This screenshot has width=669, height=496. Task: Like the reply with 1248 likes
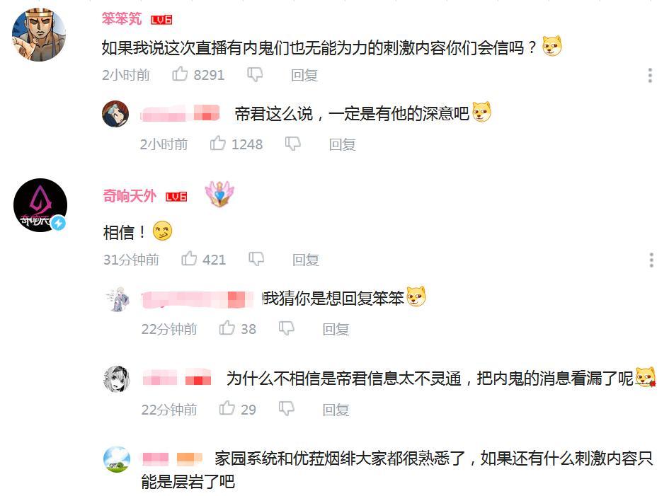point(217,144)
